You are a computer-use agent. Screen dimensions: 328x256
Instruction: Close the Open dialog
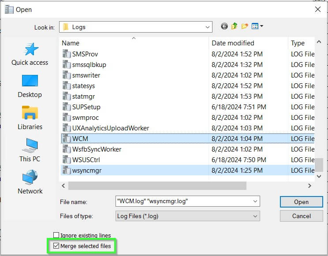pos(318,9)
